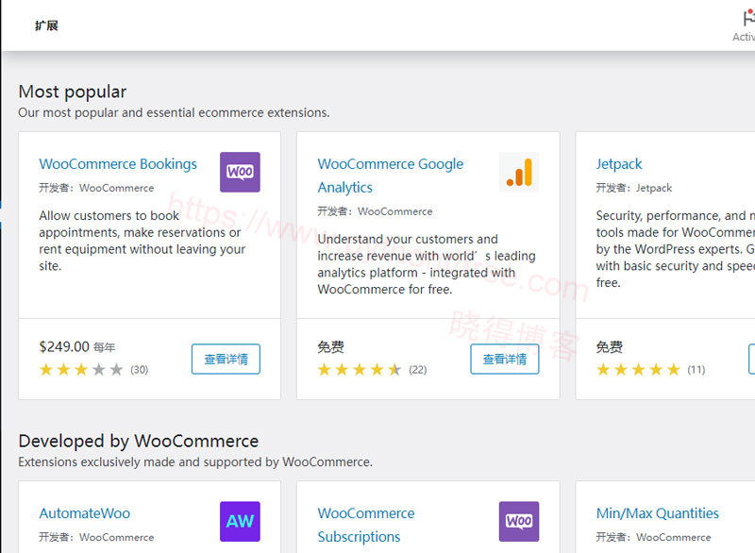Click the Most popular heading
Viewport: 755px width, 553px height.
[73, 92]
